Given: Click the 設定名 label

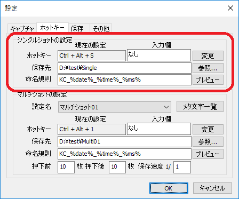Looking at the screenshot, I should (x=41, y=107).
